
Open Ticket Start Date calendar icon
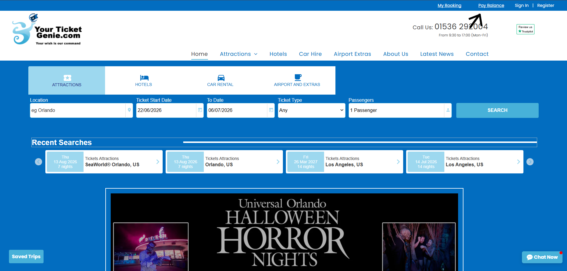200,110
